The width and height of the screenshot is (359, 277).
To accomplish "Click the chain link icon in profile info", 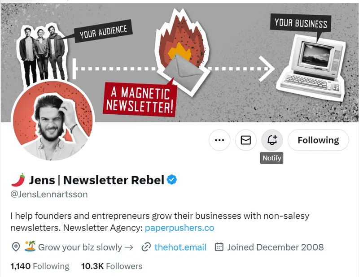I will [146, 247].
